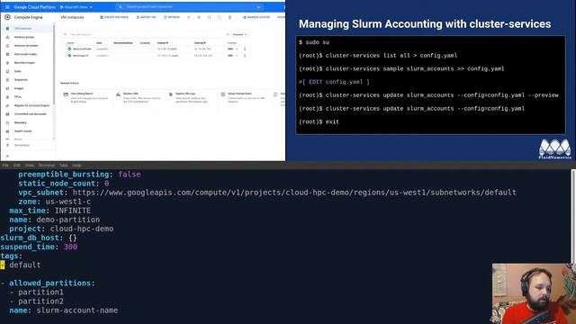Open the Help menu in terminal
576x324 pixels.
click(x=76, y=166)
